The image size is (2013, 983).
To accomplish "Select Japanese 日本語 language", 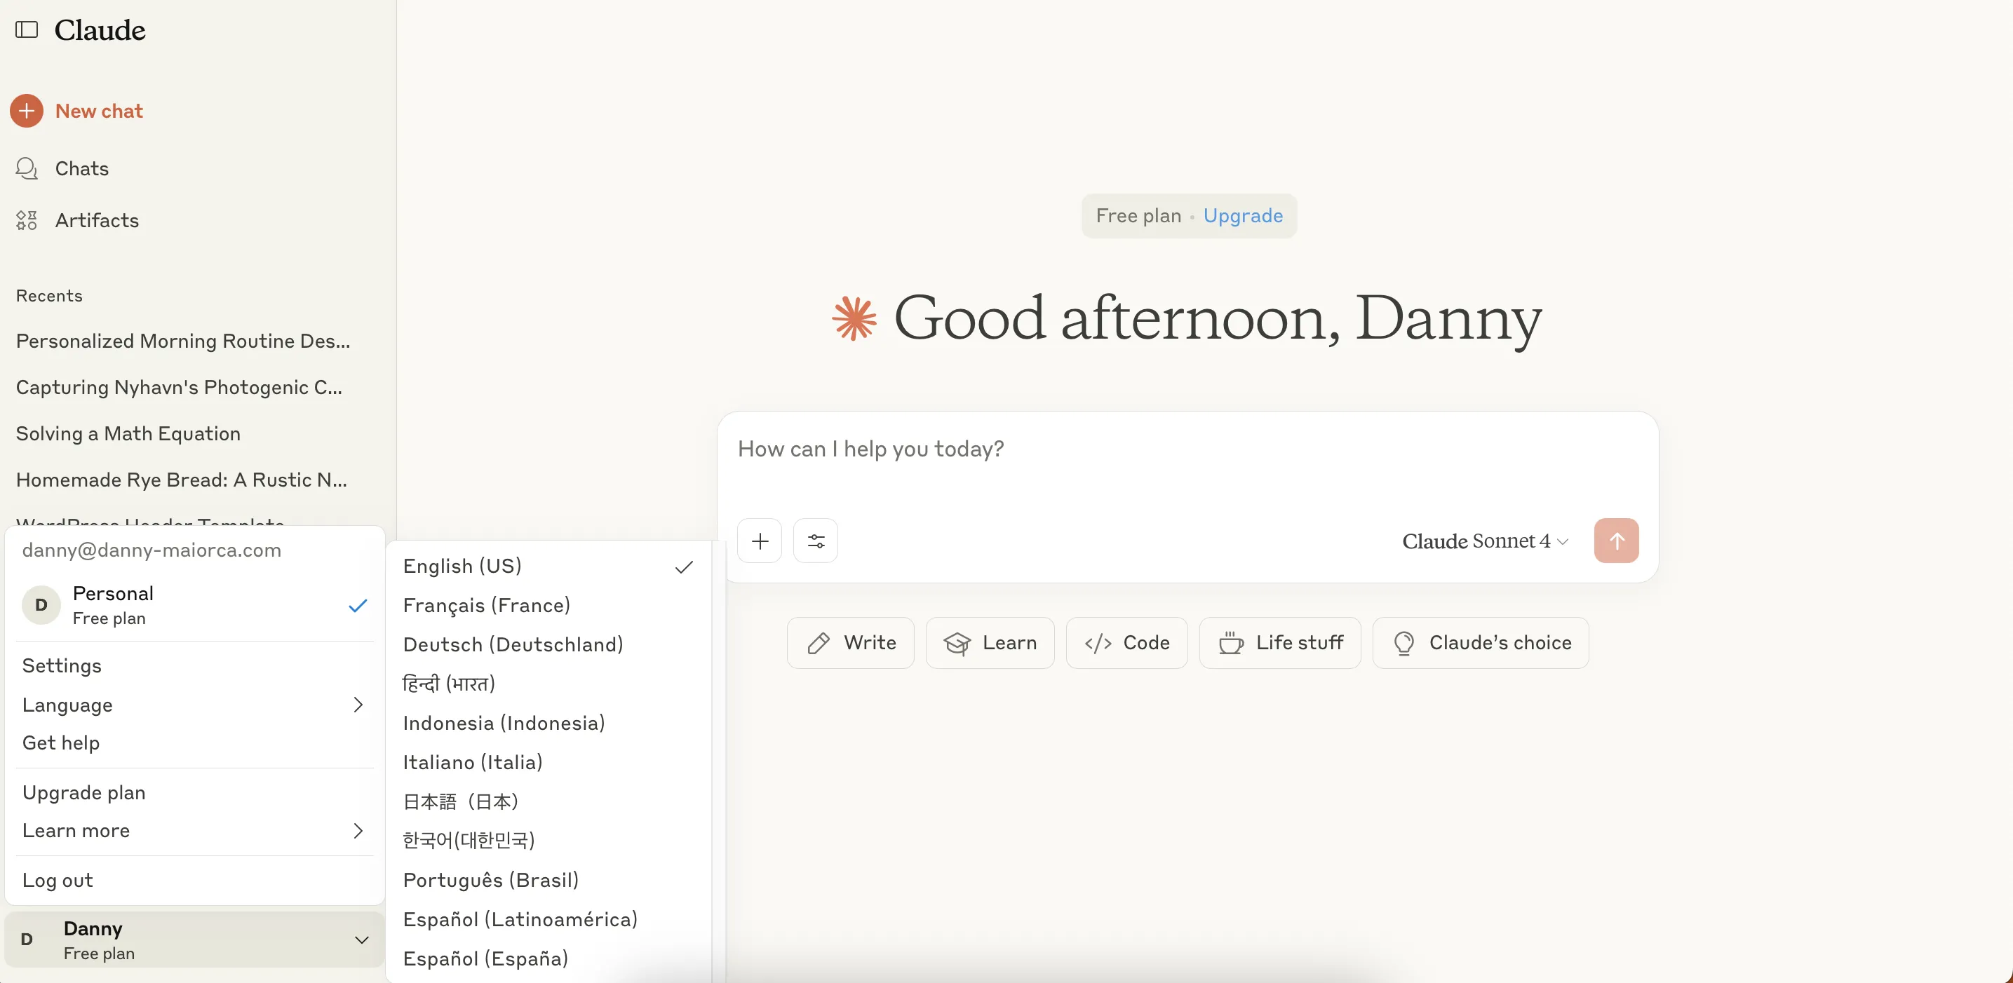I will (548, 801).
